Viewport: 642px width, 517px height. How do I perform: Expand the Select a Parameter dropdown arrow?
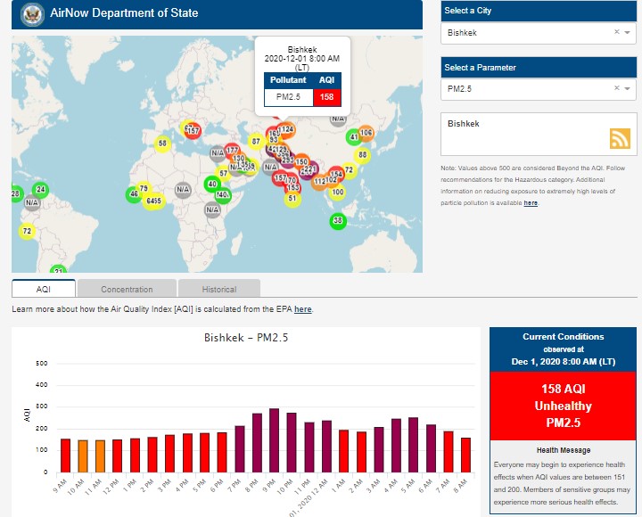click(x=628, y=89)
